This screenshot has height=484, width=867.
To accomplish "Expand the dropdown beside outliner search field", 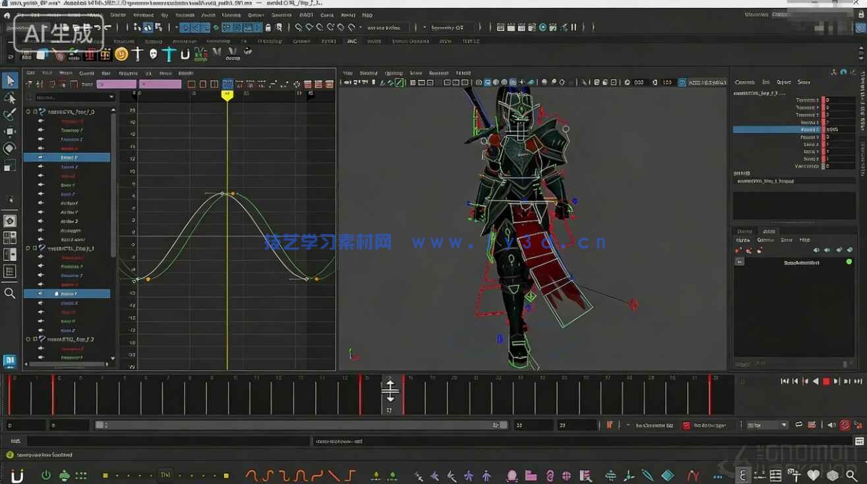I will click(x=111, y=97).
